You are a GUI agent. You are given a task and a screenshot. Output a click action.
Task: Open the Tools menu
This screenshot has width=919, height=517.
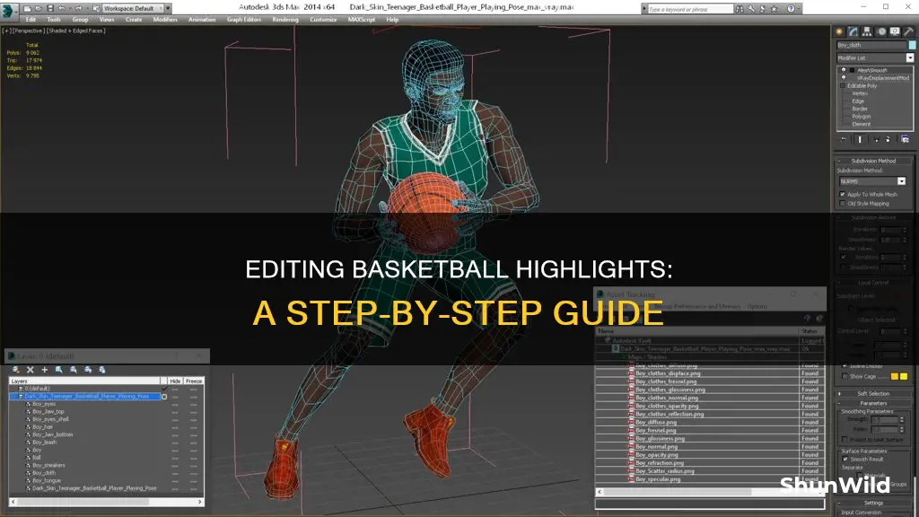tap(53, 20)
